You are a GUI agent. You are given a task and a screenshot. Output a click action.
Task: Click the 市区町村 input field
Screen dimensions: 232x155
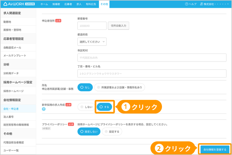click(152, 58)
